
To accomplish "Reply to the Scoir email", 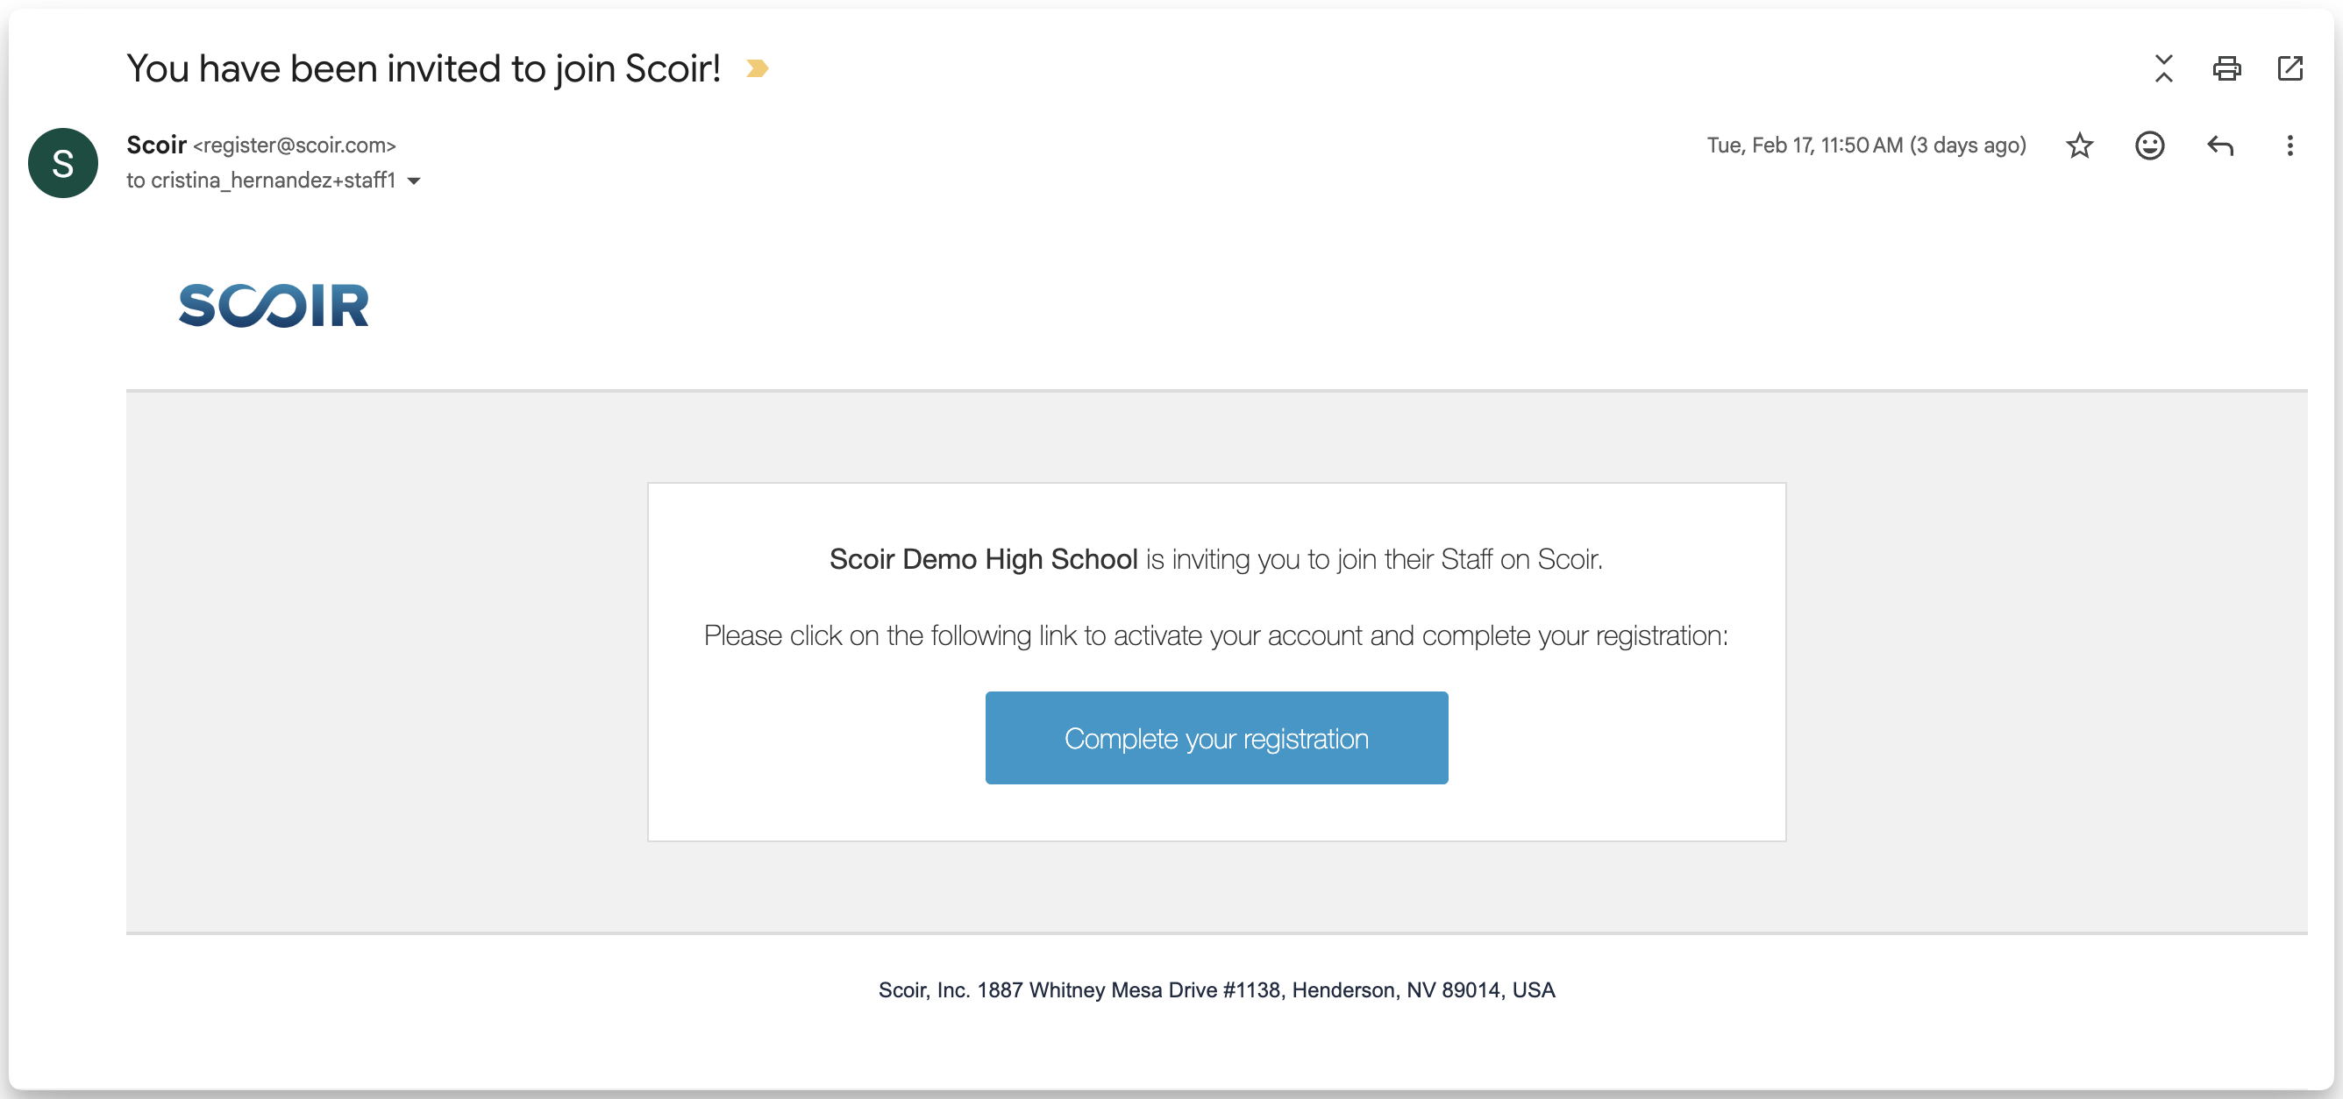I will click(x=2219, y=145).
